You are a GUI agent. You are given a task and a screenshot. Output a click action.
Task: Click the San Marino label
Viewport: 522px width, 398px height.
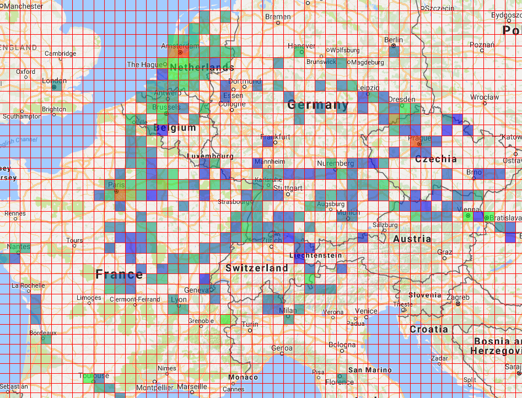(x=370, y=370)
